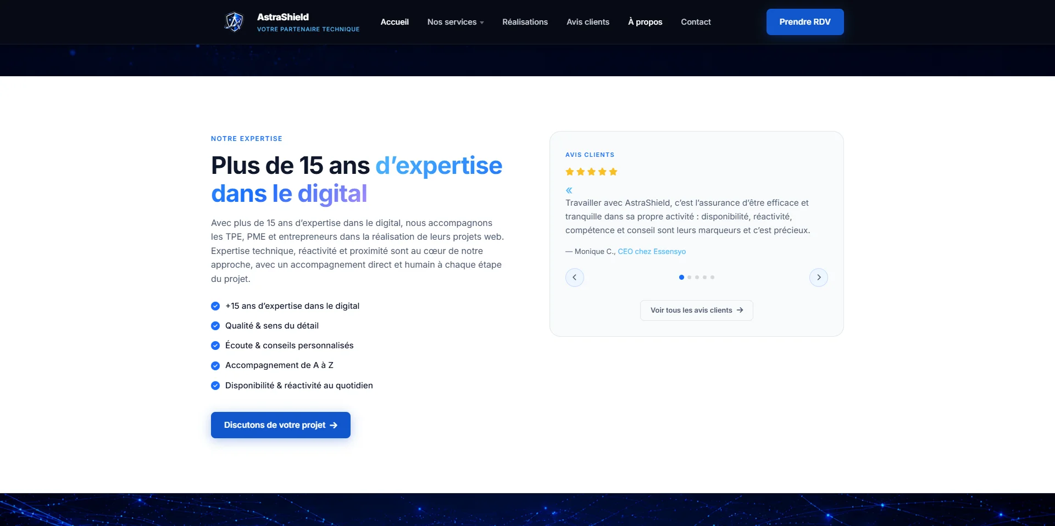Click the AstraShield shield logo icon
The image size is (1055, 526).
(x=234, y=22)
